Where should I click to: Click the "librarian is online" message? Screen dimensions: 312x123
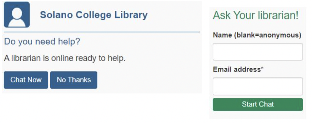[64, 58]
